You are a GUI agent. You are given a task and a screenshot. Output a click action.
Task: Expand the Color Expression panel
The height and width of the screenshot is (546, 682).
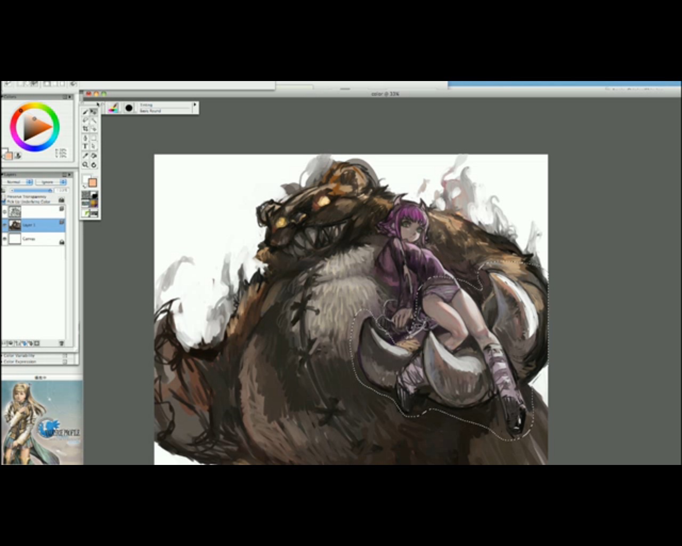[2, 362]
